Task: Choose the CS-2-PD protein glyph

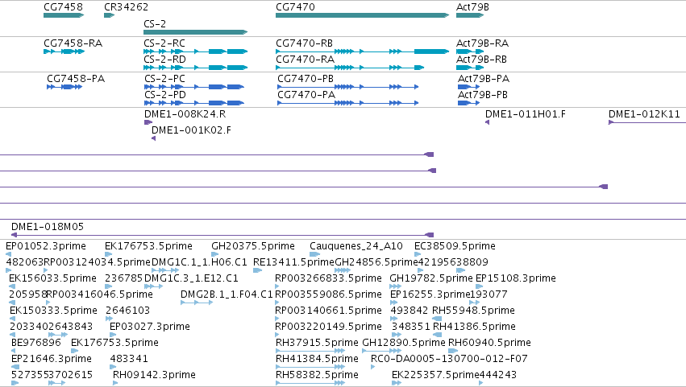Action: [x=194, y=103]
